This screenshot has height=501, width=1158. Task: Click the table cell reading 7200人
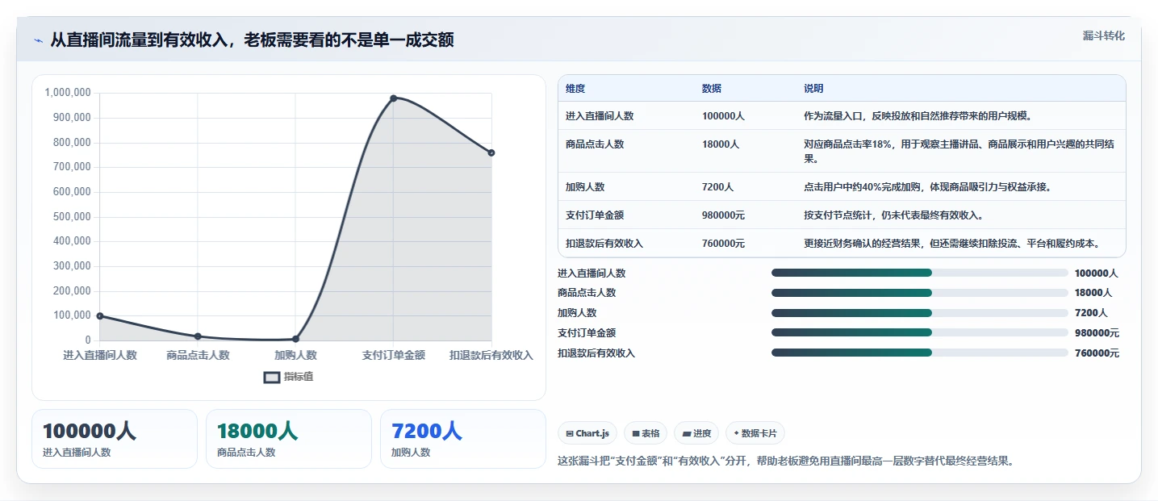pyautogui.click(x=717, y=186)
